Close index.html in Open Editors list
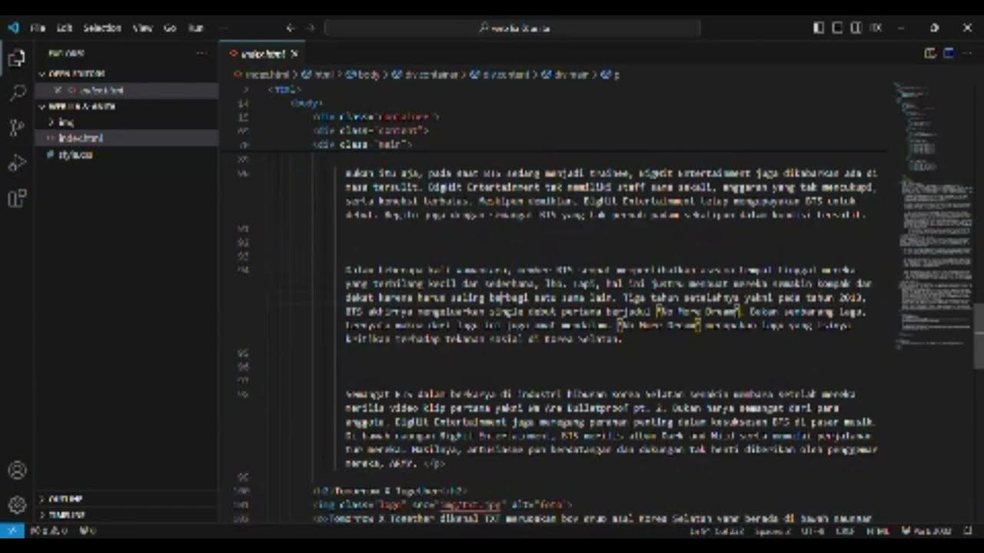 (58, 90)
